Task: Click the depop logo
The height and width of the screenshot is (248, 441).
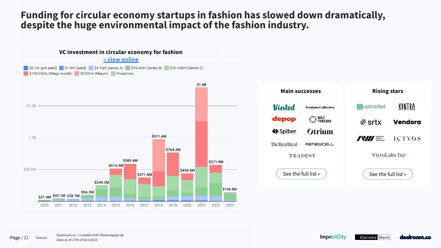Action: [284, 119]
